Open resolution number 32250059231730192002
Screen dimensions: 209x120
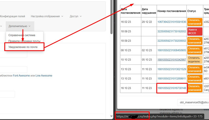click(172, 31)
